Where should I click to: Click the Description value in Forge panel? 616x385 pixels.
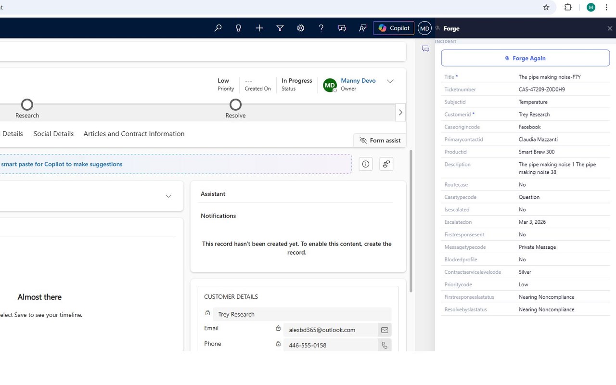click(x=557, y=168)
